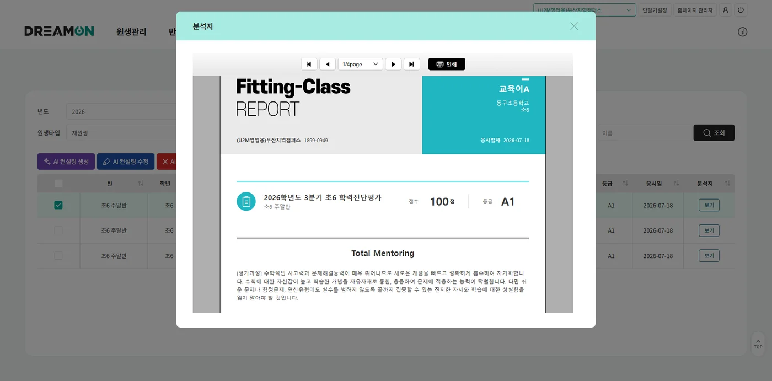
Task: Open the 원생관리 menu
Action: click(x=131, y=31)
